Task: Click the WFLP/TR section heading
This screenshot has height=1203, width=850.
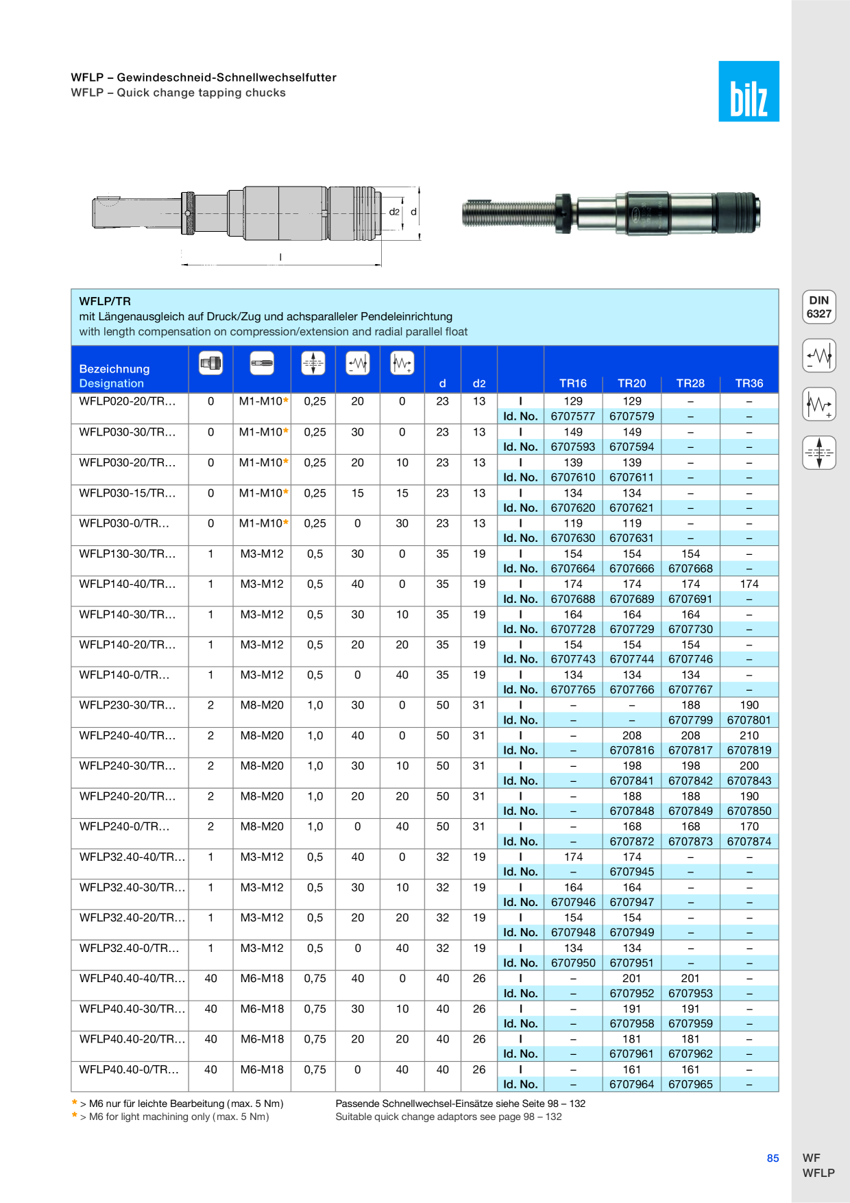Action: coord(105,301)
